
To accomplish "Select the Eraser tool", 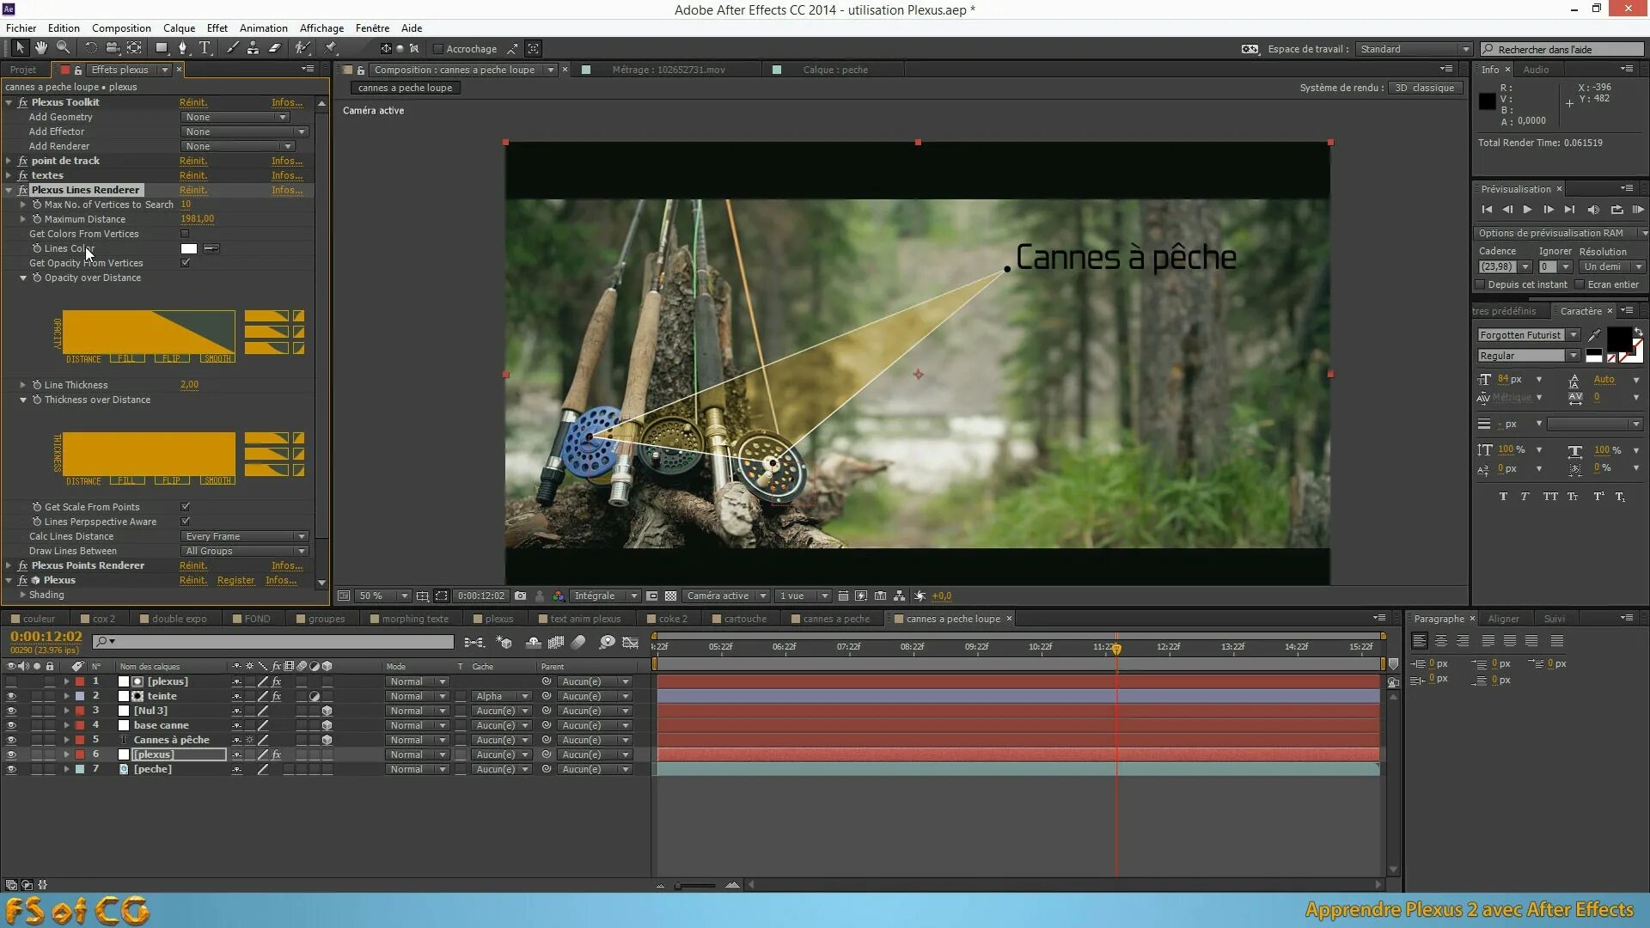I will coord(275,48).
